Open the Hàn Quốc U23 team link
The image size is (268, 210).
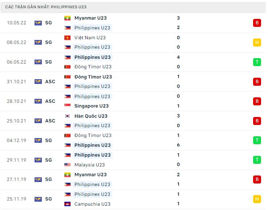(x=91, y=116)
